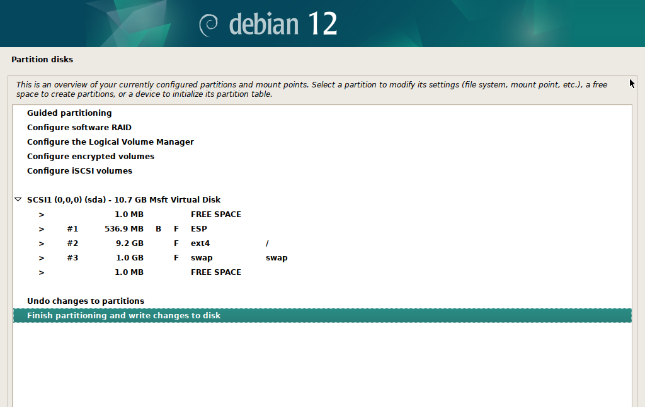Collapse the SCSI1 sda disk triangle

pyautogui.click(x=18, y=199)
